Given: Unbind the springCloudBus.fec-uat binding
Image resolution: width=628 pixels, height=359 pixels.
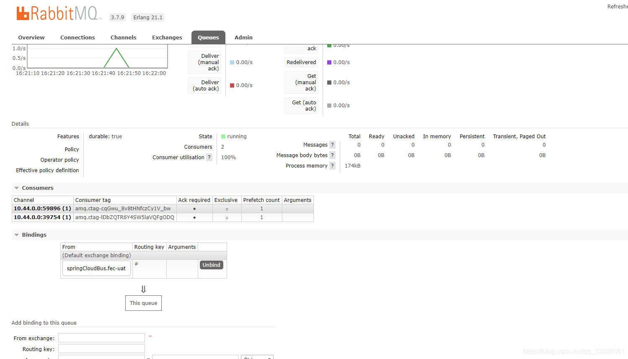Looking at the screenshot, I should (211, 265).
